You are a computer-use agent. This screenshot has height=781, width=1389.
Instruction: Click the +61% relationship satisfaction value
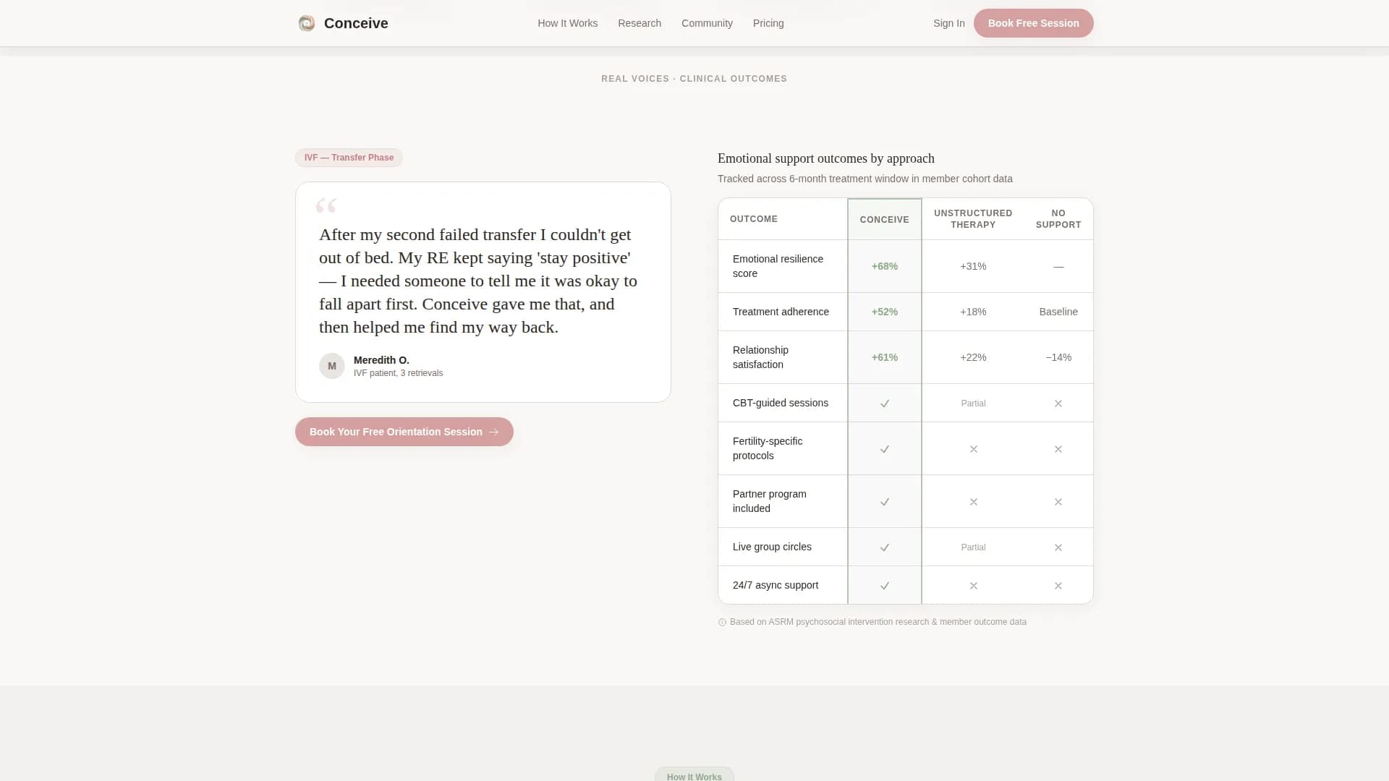pyautogui.click(x=884, y=357)
